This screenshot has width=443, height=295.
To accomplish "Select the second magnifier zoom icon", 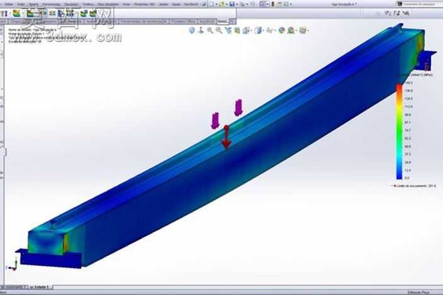I will click(219, 30).
